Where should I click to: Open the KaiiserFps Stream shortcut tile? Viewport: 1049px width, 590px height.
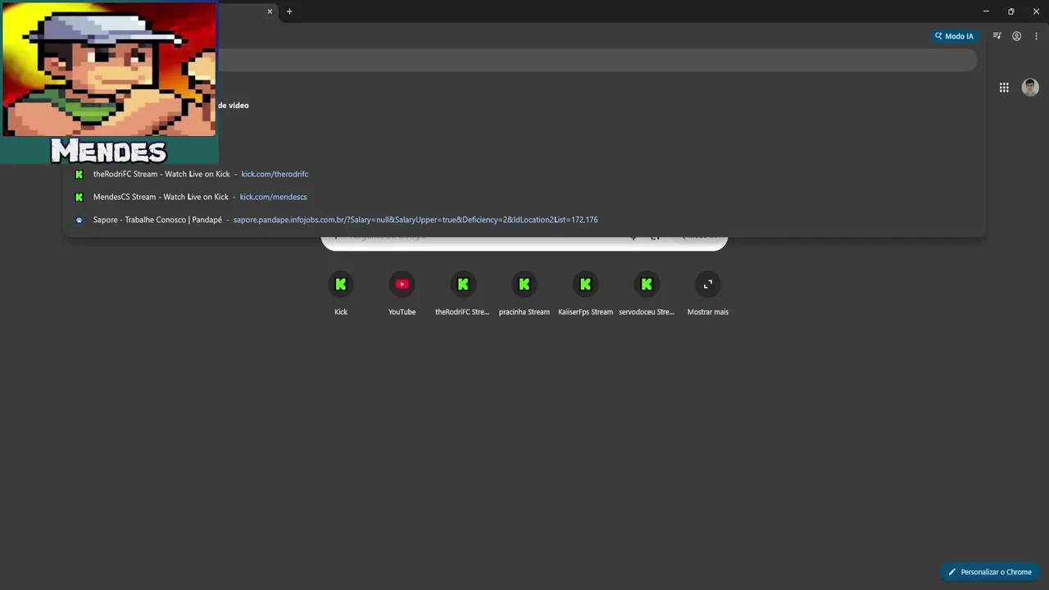tap(585, 293)
